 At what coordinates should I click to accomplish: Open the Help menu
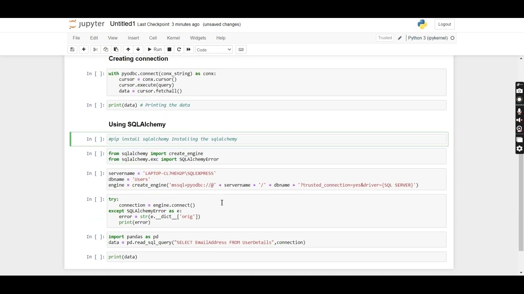click(x=221, y=38)
